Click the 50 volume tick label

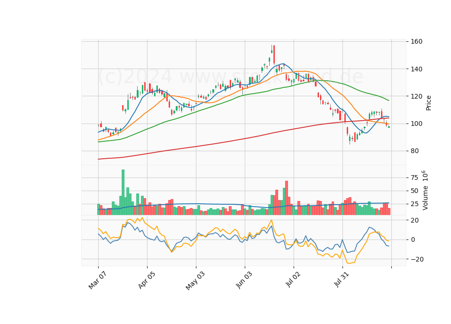point(414,191)
